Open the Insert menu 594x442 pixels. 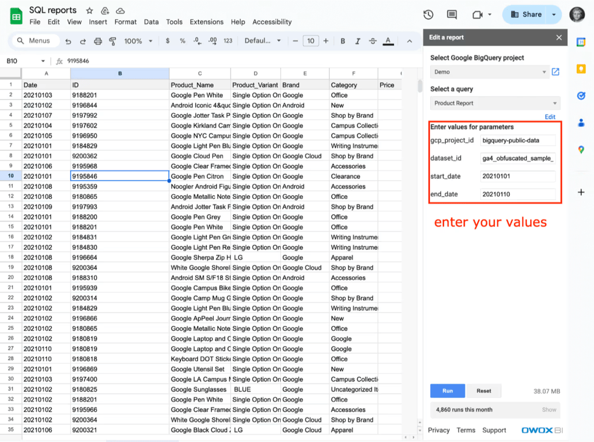coord(98,22)
